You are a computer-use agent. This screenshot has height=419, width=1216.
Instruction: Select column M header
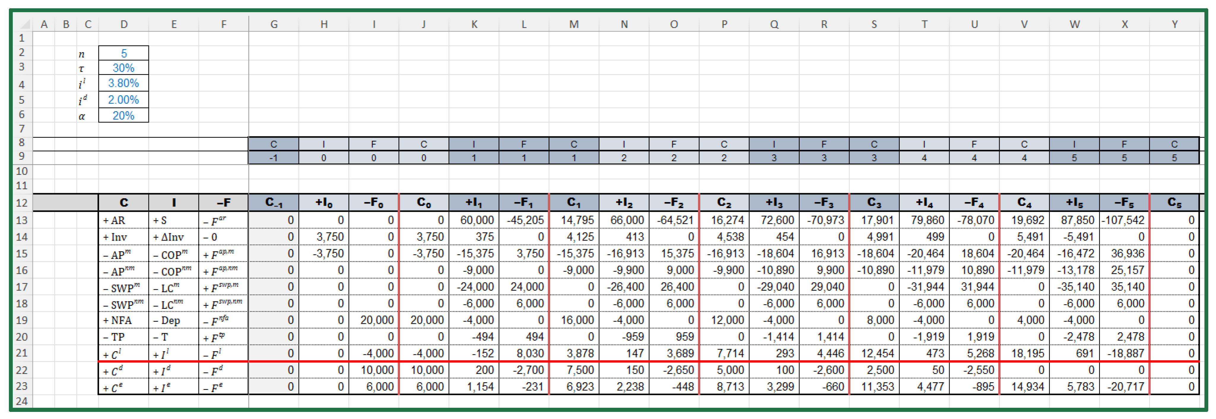click(574, 24)
